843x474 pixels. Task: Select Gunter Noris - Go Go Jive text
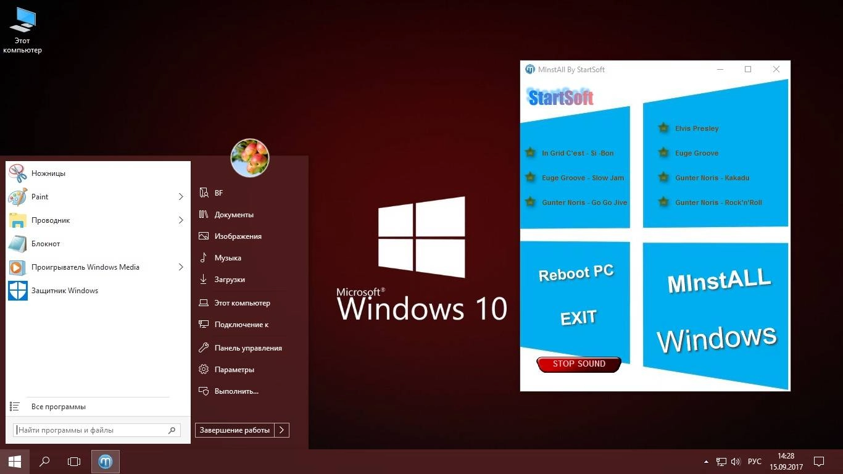click(x=584, y=202)
